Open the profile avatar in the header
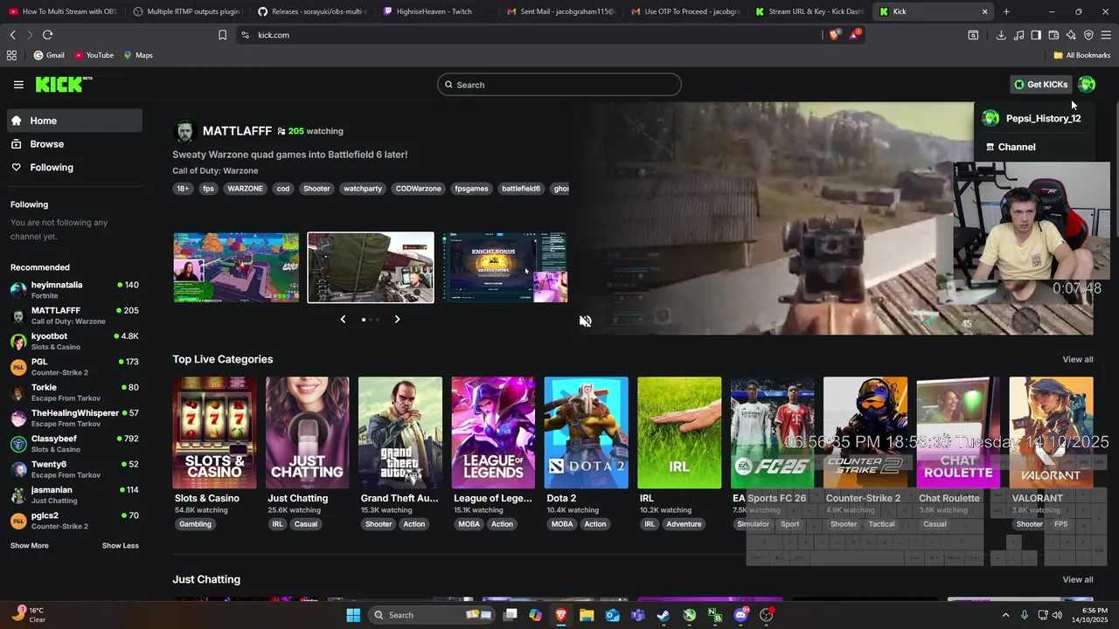The height and width of the screenshot is (629, 1119). (1087, 85)
